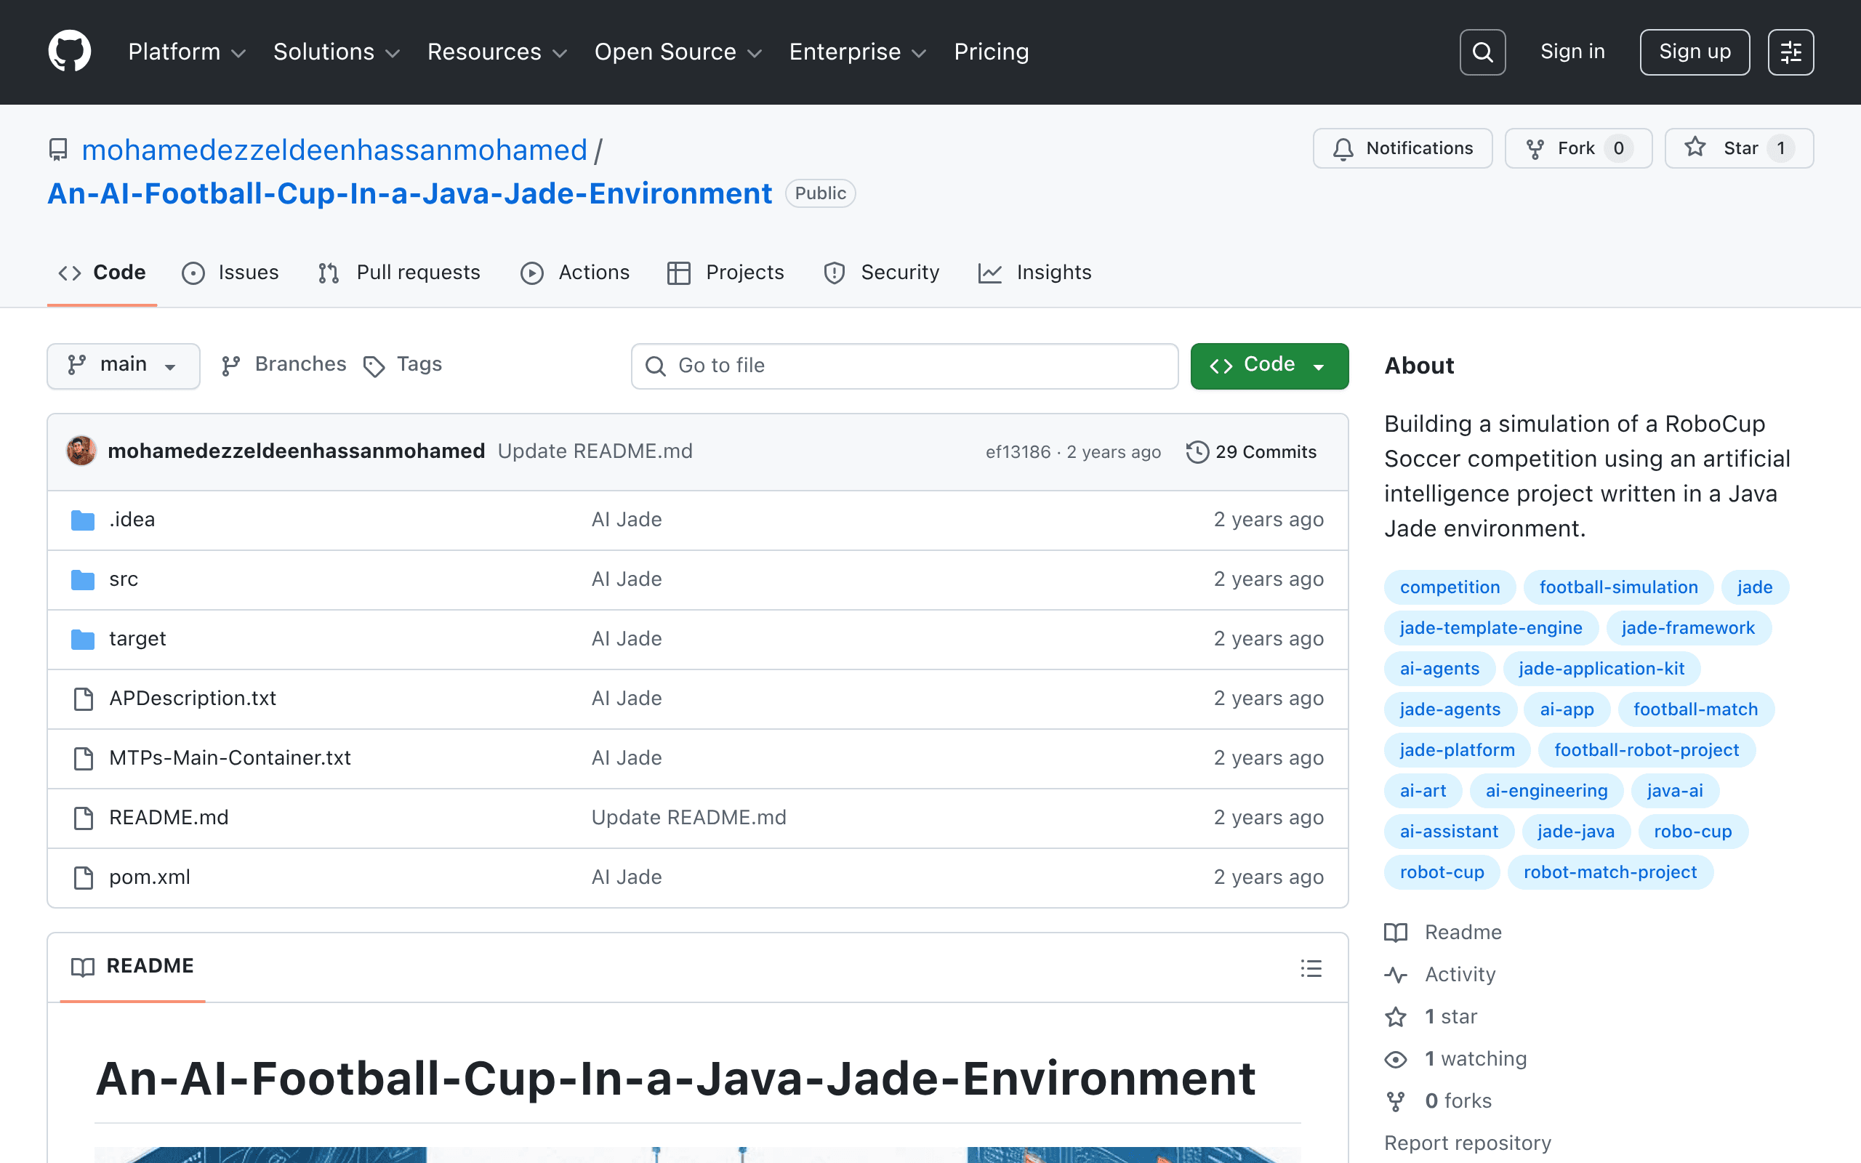This screenshot has height=1163, width=1861.
Task: Click the author avatar in the commit row
Action: coord(81,451)
